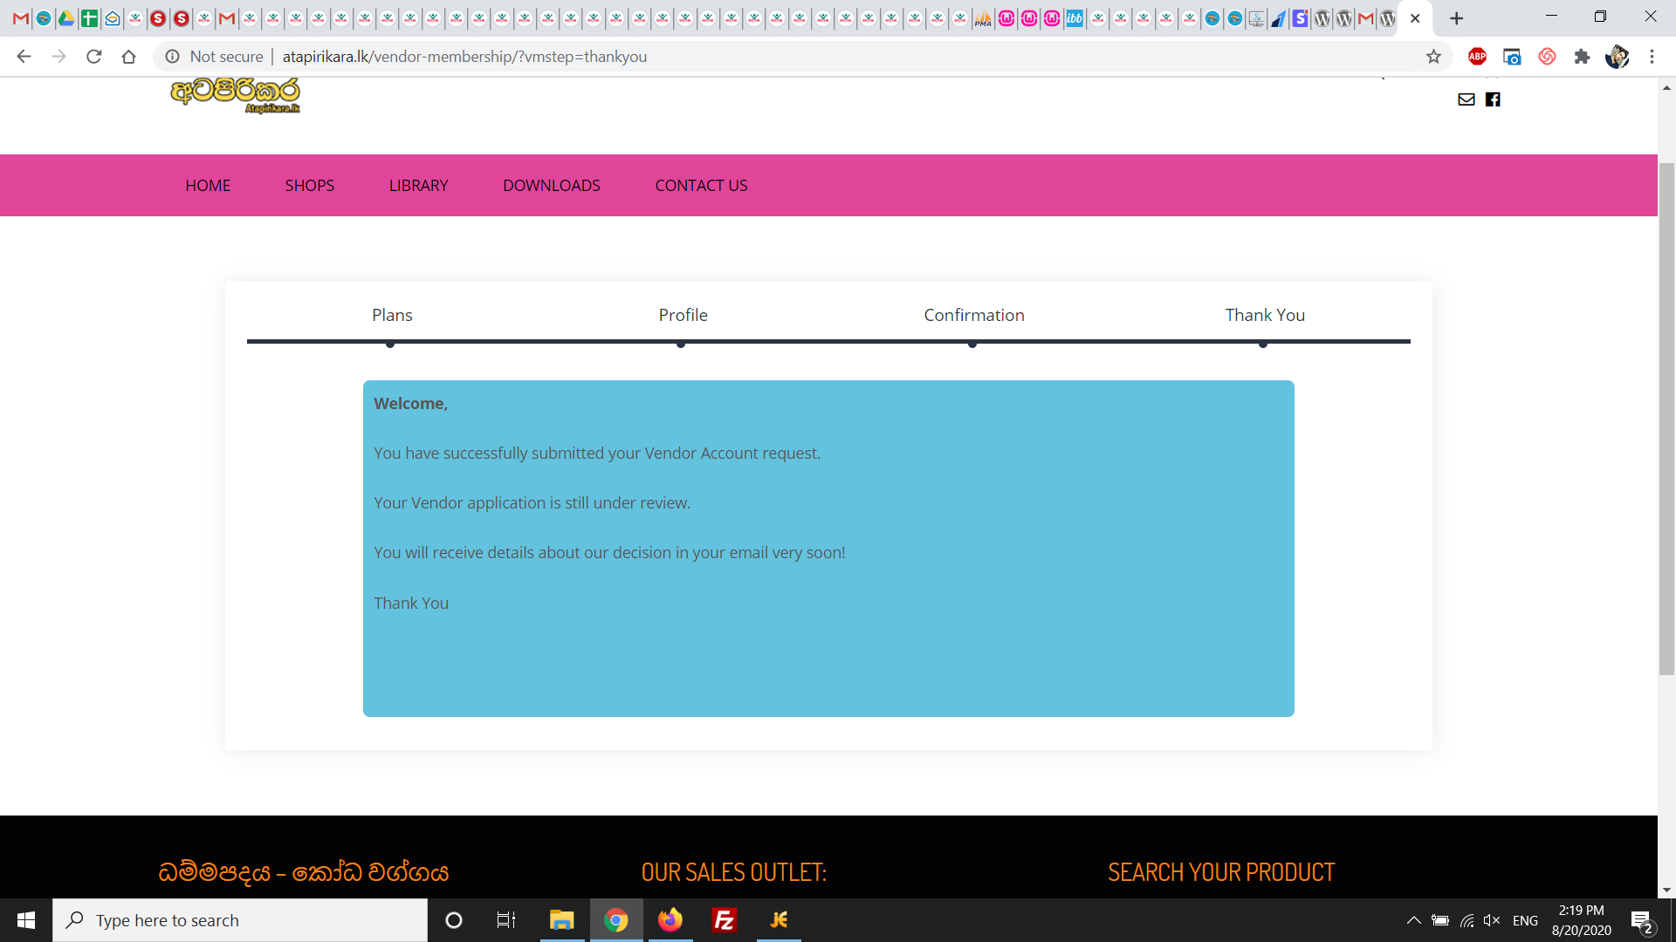Click the address bar URL
1676x942 pixels.
pos(464,57)
